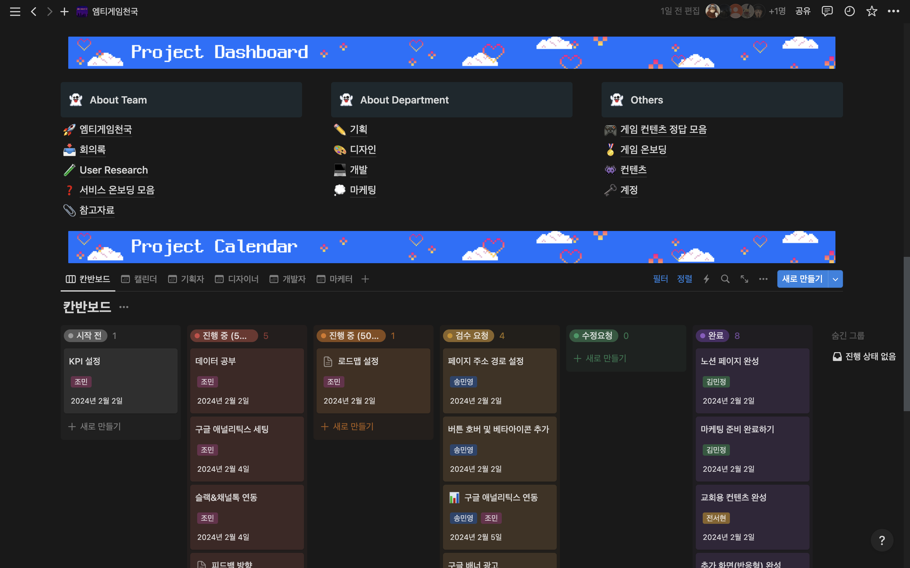Open the 로드맵 설정 card
The height and width of the screenshot is (568, 910).
pyautogui.click(x=373, y=381)
